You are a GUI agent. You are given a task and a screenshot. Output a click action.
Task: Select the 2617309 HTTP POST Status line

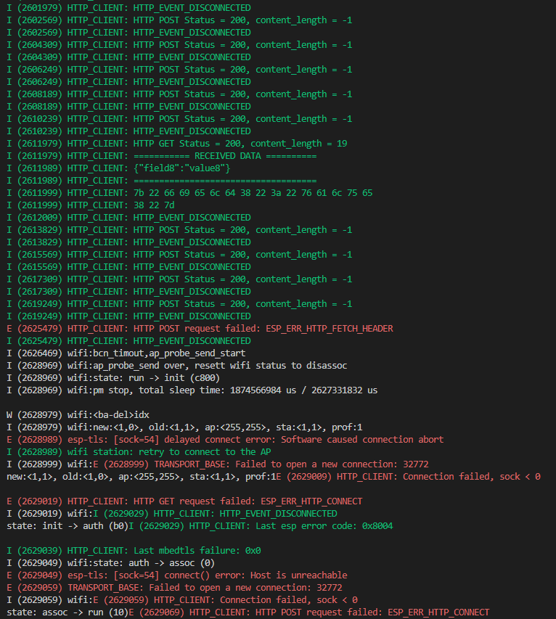point(179,279)
